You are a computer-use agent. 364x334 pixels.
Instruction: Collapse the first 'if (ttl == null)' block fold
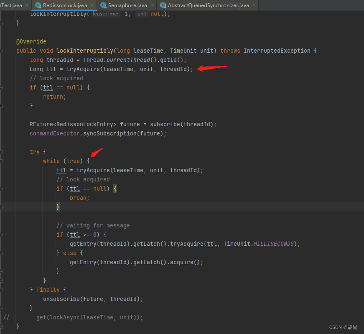click(1, 87)
